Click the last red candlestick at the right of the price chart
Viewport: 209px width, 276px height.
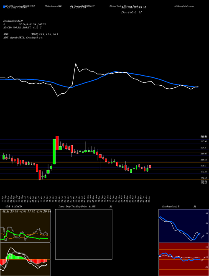[x=150, y=166]
